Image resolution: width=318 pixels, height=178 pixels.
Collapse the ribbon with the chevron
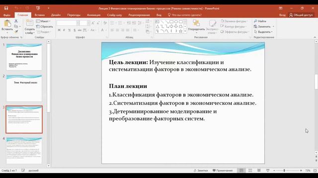pos(315,38)
